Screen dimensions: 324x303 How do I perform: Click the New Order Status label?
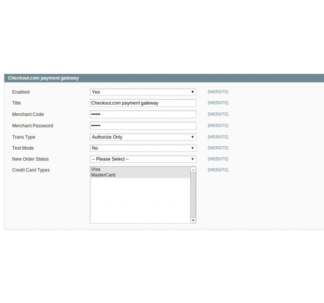coord(30,159)
